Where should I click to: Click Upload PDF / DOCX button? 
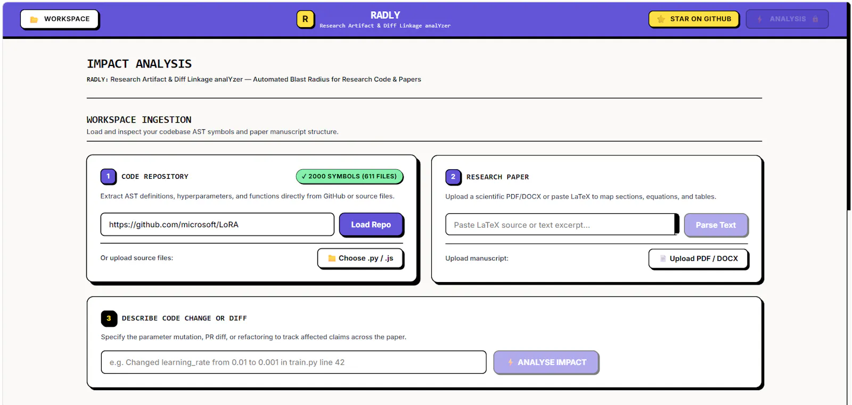[x=698, y=259]
